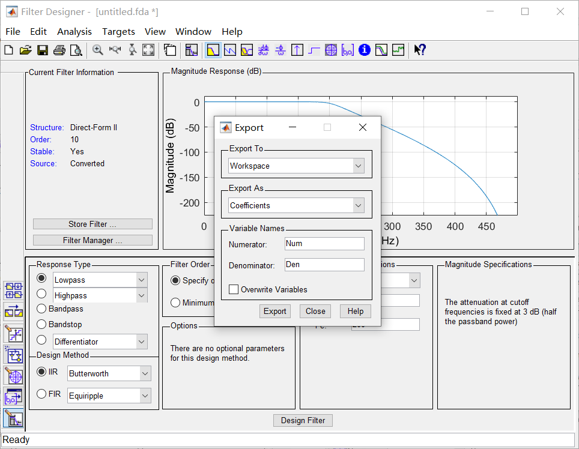This screenshot has width=579, height=449.
Task: Activate the Zoom In magnifier tool
Action: point(98,50)
